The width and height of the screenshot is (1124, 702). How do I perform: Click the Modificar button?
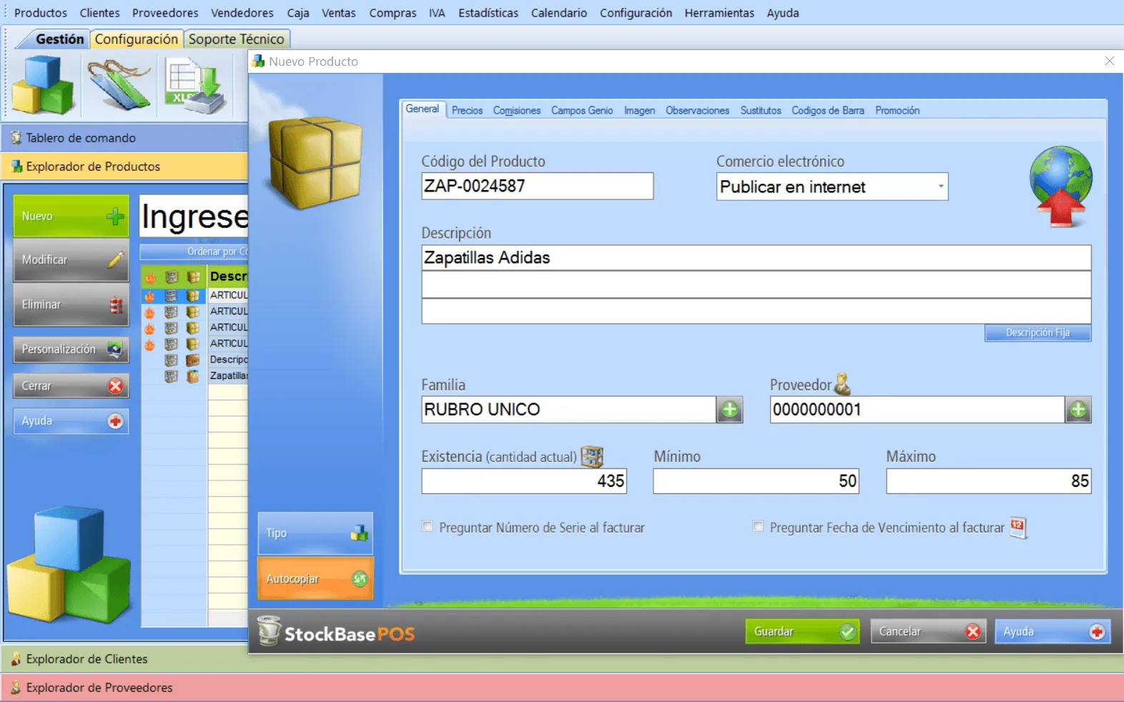[x=71, y=260]
